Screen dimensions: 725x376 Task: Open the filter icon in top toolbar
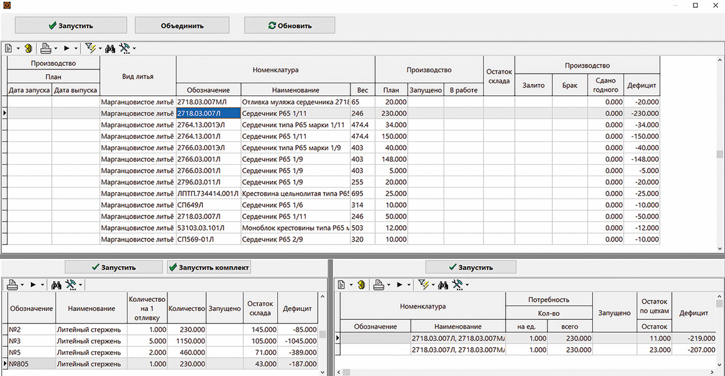91,48
